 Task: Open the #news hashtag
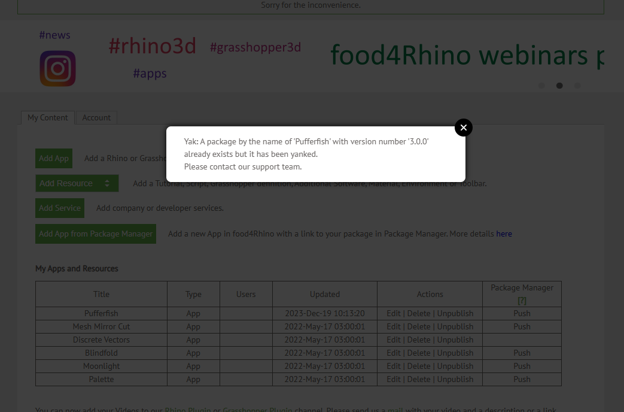[55, 35]
